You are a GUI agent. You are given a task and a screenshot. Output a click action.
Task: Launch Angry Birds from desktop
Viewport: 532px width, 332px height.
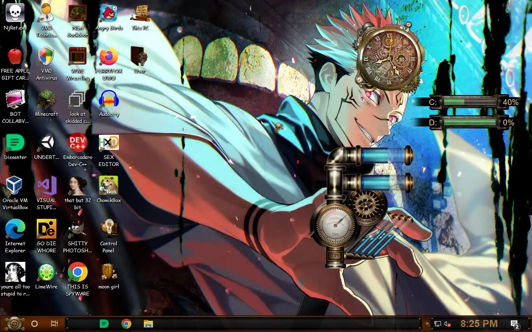[109, 13]
